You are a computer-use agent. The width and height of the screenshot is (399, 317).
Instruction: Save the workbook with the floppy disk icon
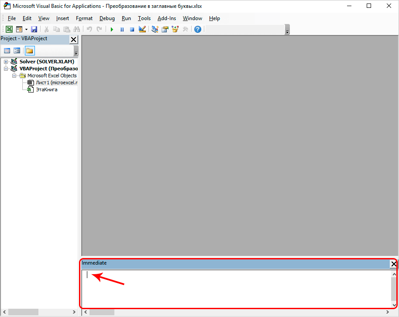pyautogui.click(x=34, y=29)
